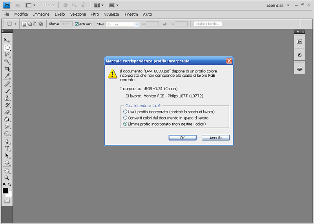Select the Zoom tool in toolbox

[7, 178]
